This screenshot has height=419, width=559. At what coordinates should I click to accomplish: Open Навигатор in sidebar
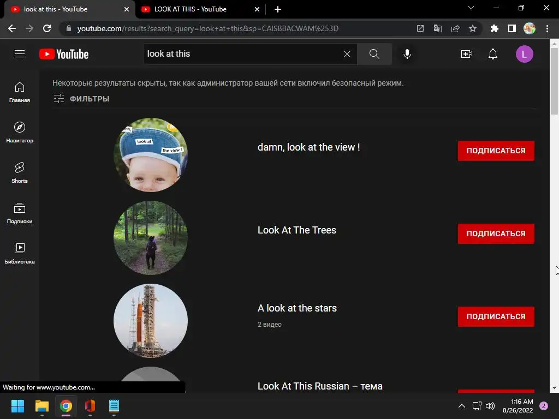coord(20,133)
